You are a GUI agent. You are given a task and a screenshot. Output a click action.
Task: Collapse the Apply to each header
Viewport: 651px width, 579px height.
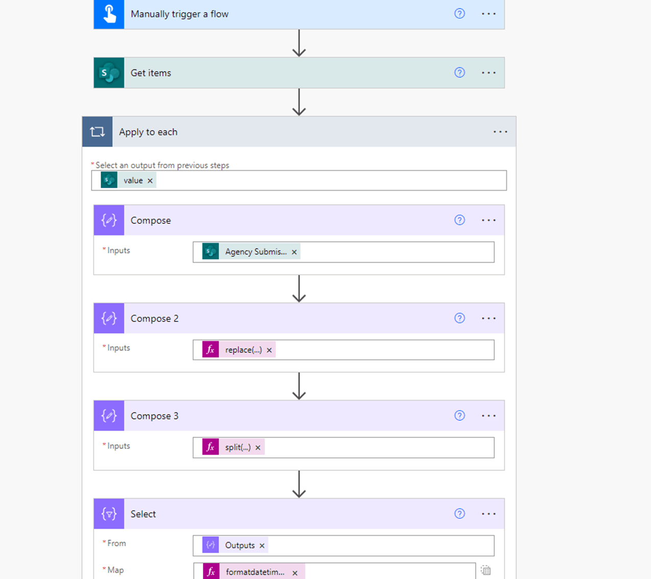coord(299,132)
